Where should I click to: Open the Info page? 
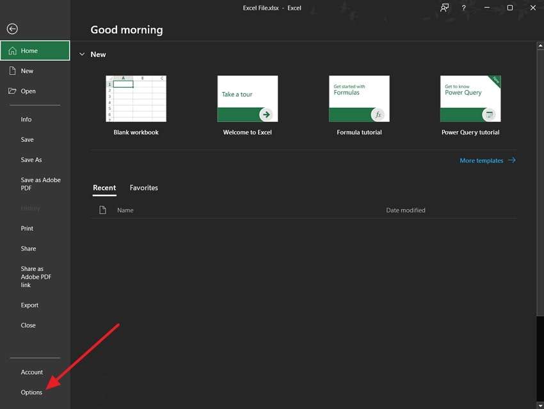click(x=26, y=120)
